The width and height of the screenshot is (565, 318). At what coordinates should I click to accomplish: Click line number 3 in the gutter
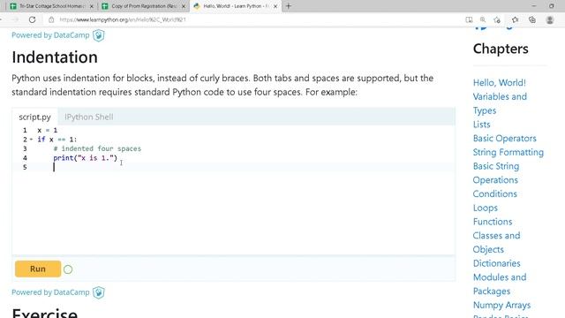(x=25, y=148)
